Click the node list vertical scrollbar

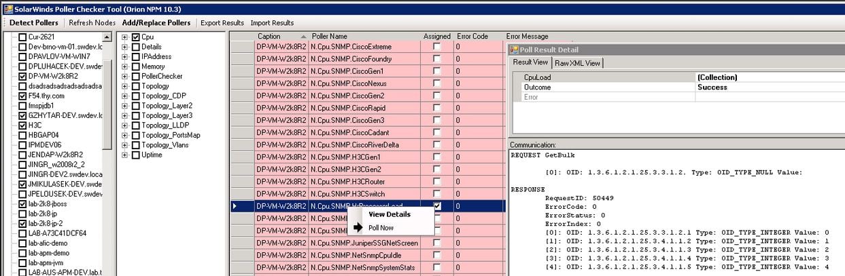107,153
